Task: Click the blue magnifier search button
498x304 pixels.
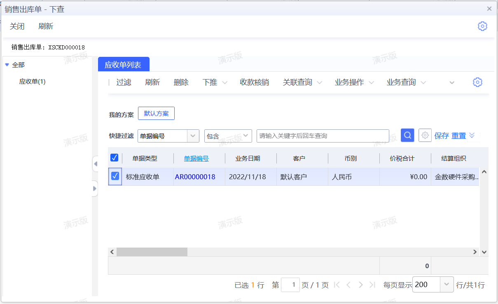Action: [x=407, y=135]
